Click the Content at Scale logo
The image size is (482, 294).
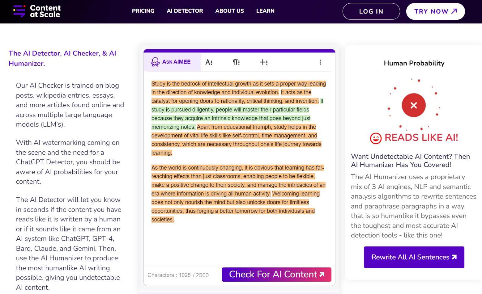point(37,11)
